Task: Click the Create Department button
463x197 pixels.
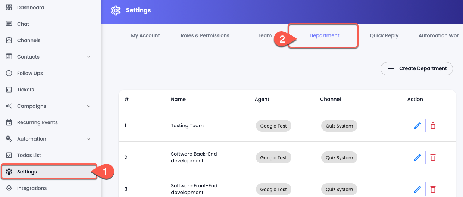Action: pyautogui.click(x=417, y=69)
